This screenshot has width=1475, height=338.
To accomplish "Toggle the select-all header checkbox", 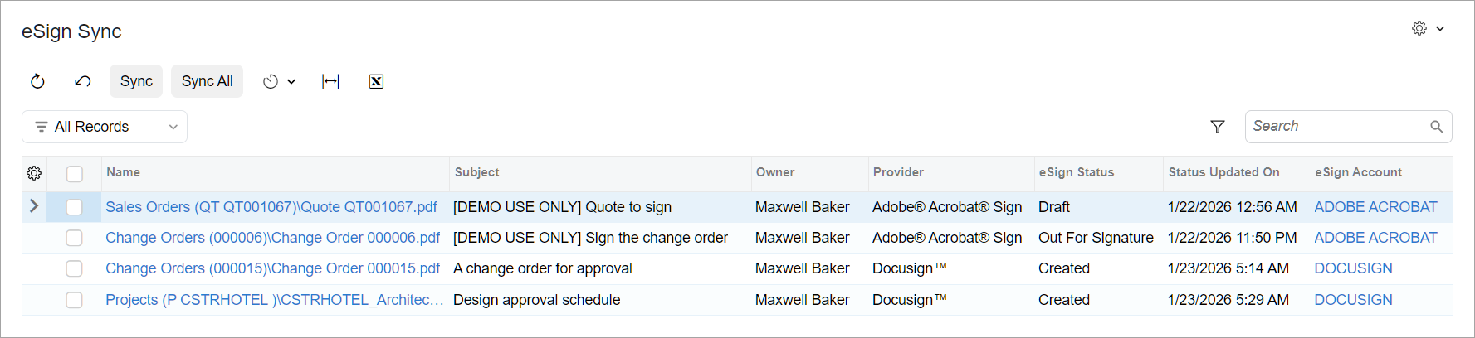I will pyautogui.click(x=75, y=174).
